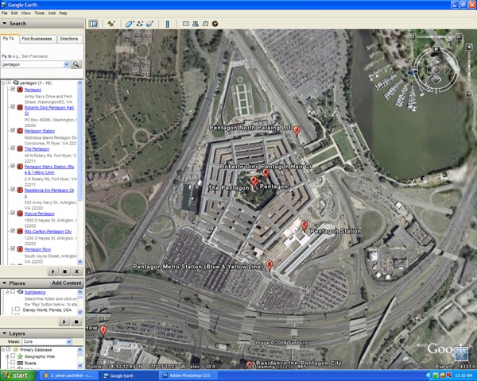Click the Fly To search input field

tap(33, 64)
